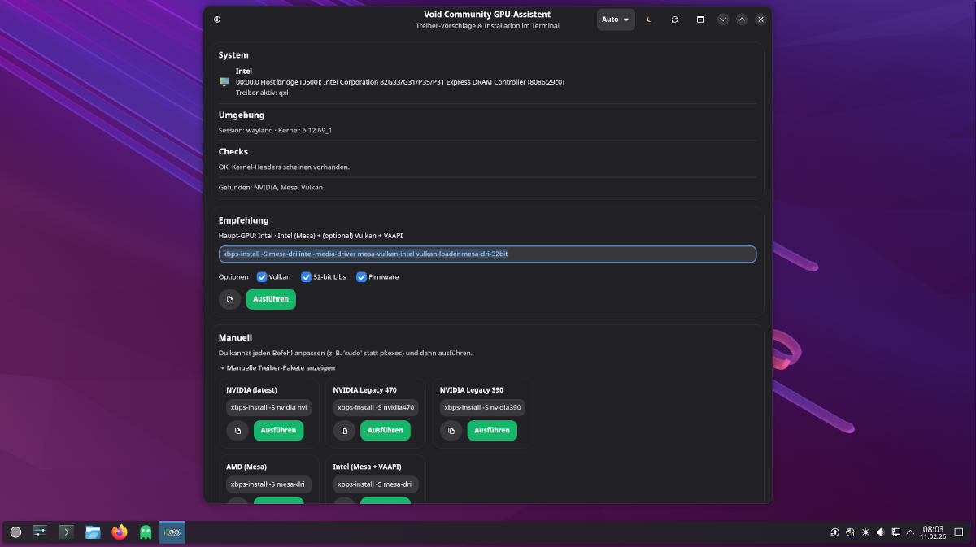
Task: Click Ausführen under NVIDIA Legacy 470
Action: pos(386,430)
